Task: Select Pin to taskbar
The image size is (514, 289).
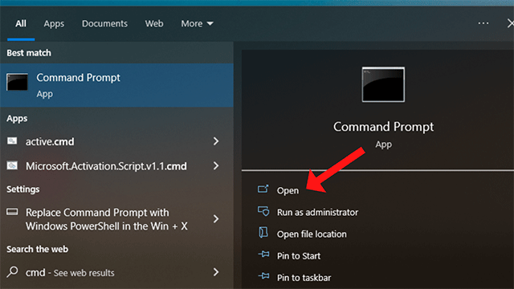Action: pyautogui.click(x=304, y=278)
